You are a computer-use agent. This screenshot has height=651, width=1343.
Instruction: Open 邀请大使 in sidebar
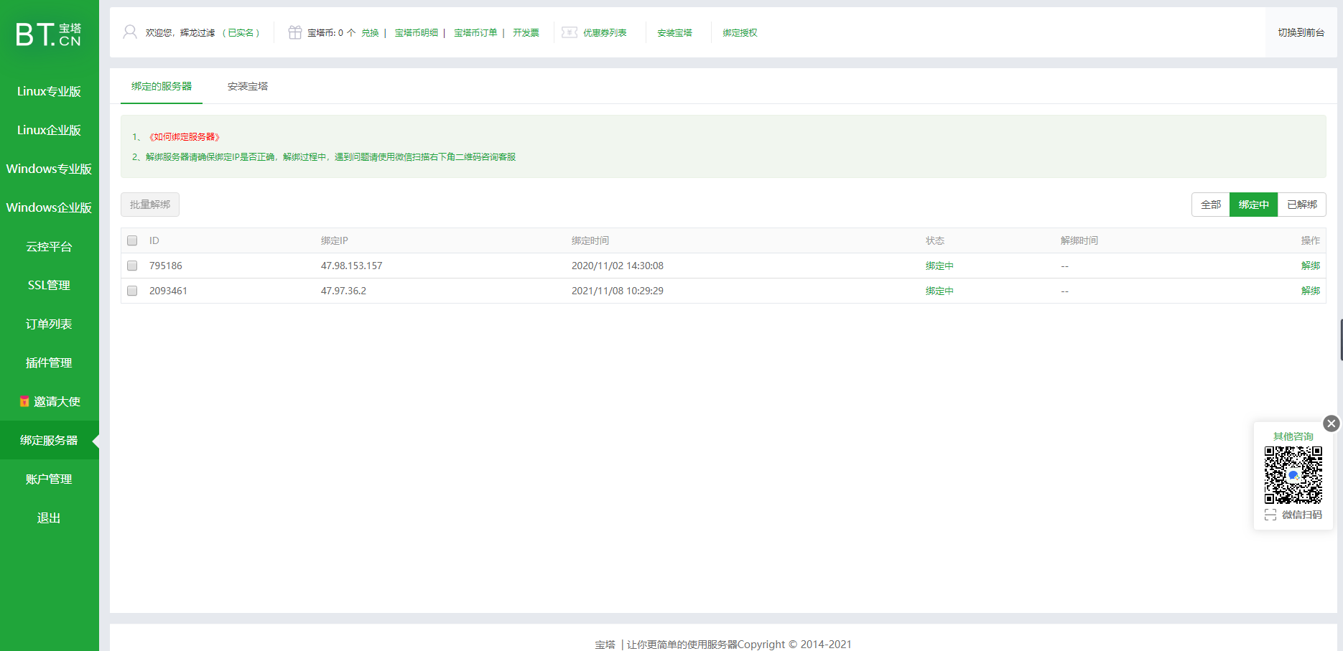click(x=49, y=401)
